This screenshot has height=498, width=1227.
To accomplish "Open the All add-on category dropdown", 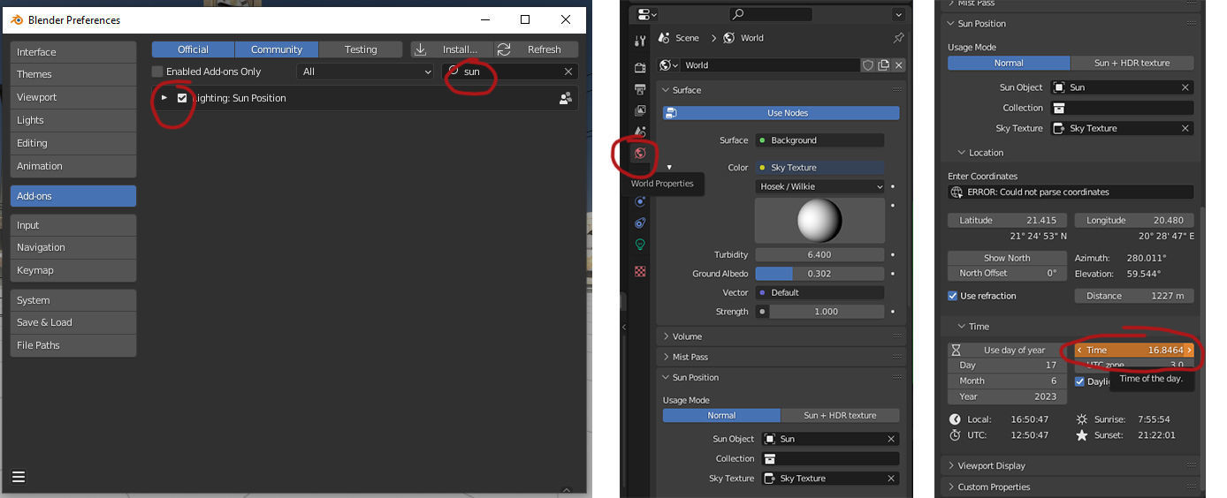I will (x=364, y=72).
